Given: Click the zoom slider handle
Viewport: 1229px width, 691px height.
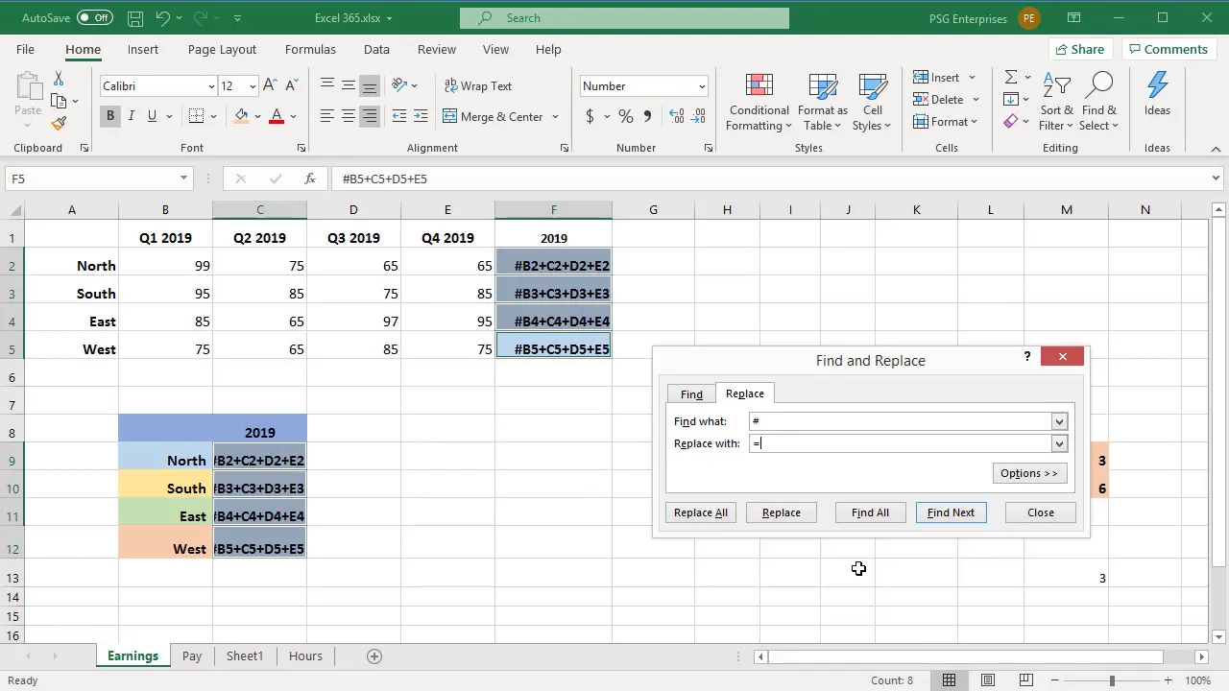Looking at the screenshot, I should pyautogui.click(x=1112, y=680).
